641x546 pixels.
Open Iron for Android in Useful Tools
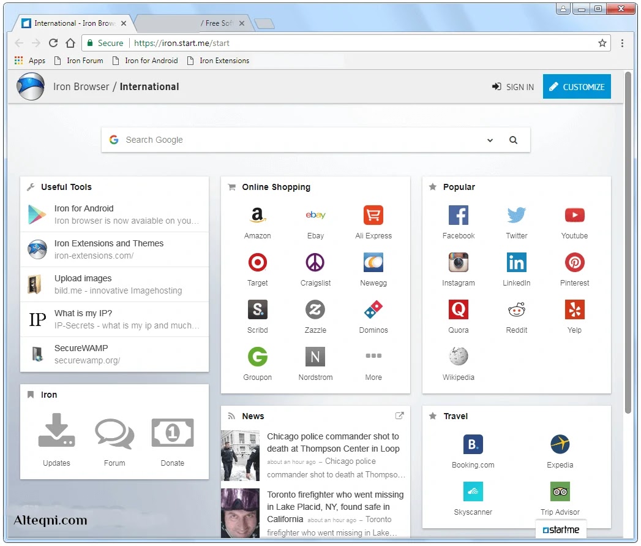click(x=114, y=214)
